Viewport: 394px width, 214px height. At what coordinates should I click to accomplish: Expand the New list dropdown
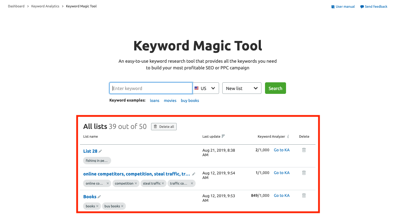click(242, 88)
